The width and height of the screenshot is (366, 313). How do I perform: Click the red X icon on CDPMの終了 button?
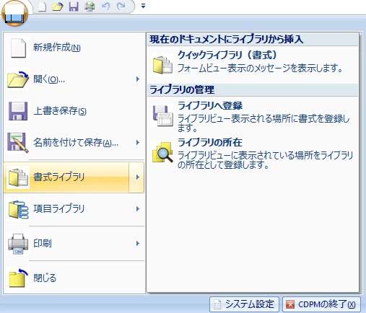[290, 304]
